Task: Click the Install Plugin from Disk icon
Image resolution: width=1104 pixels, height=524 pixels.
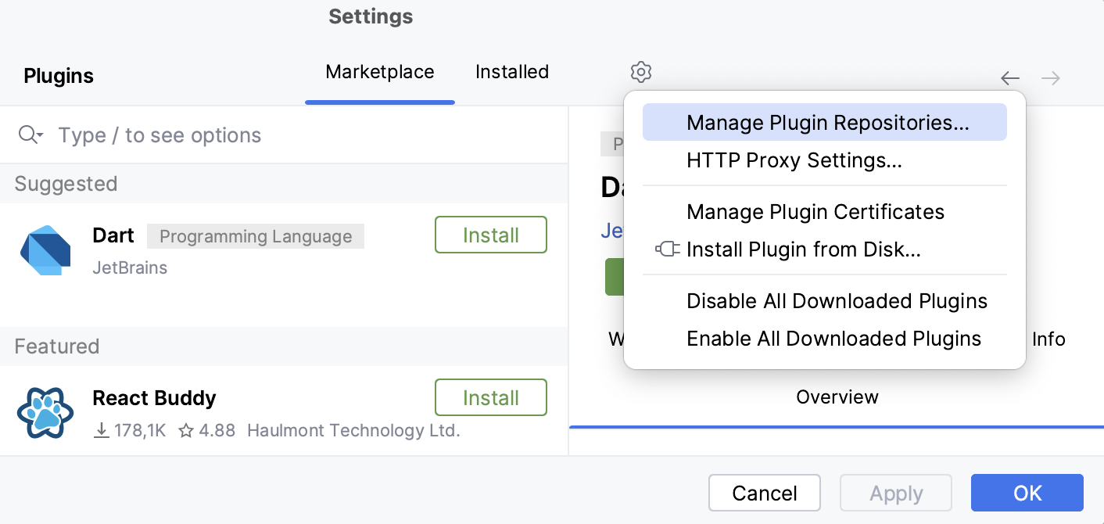Action: [x=665, y=249]
